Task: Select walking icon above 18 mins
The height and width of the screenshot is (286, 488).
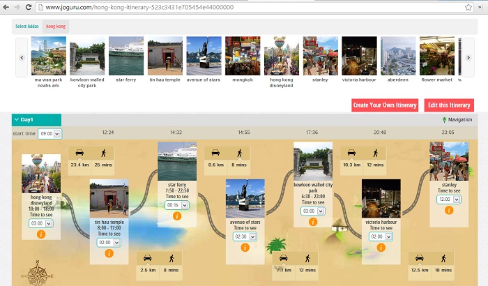Action: click(x=443, y=258)
